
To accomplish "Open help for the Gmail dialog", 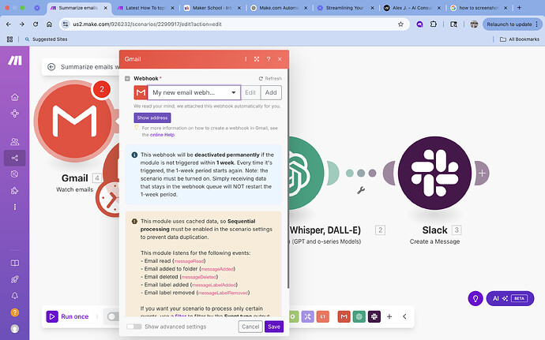I will coord(269,59).
